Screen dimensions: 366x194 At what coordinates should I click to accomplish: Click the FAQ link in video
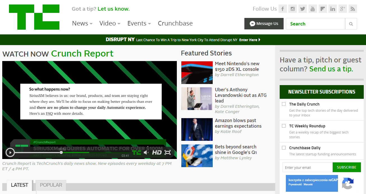click(x=49, y=114)
